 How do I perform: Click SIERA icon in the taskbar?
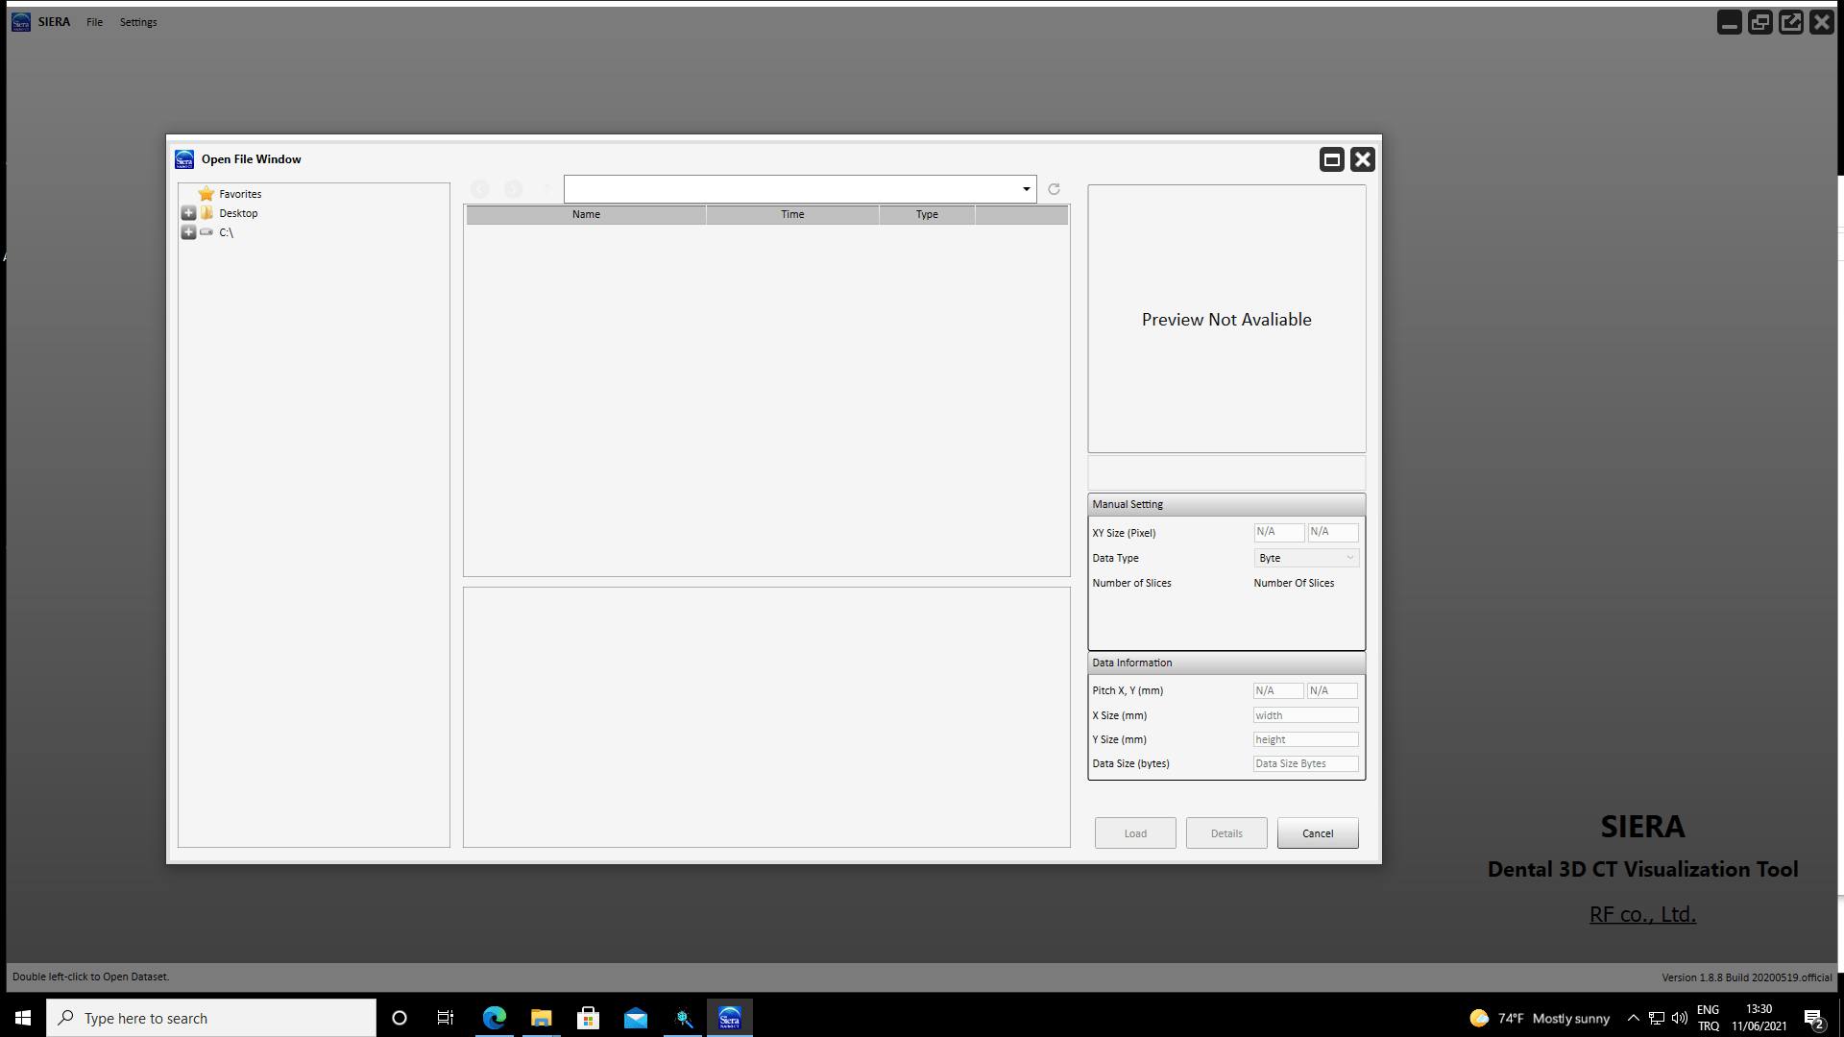click(x=730, y=1018)
